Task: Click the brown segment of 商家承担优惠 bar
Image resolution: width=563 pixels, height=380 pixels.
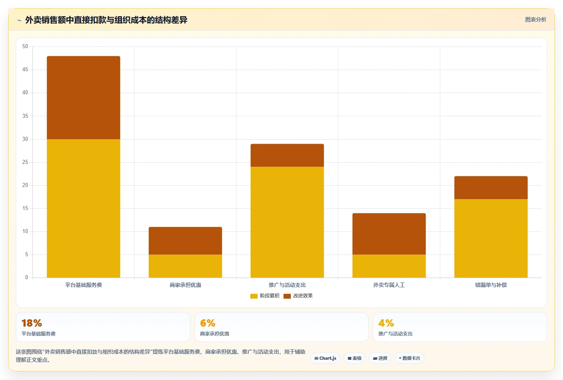Action: [186, 241]
